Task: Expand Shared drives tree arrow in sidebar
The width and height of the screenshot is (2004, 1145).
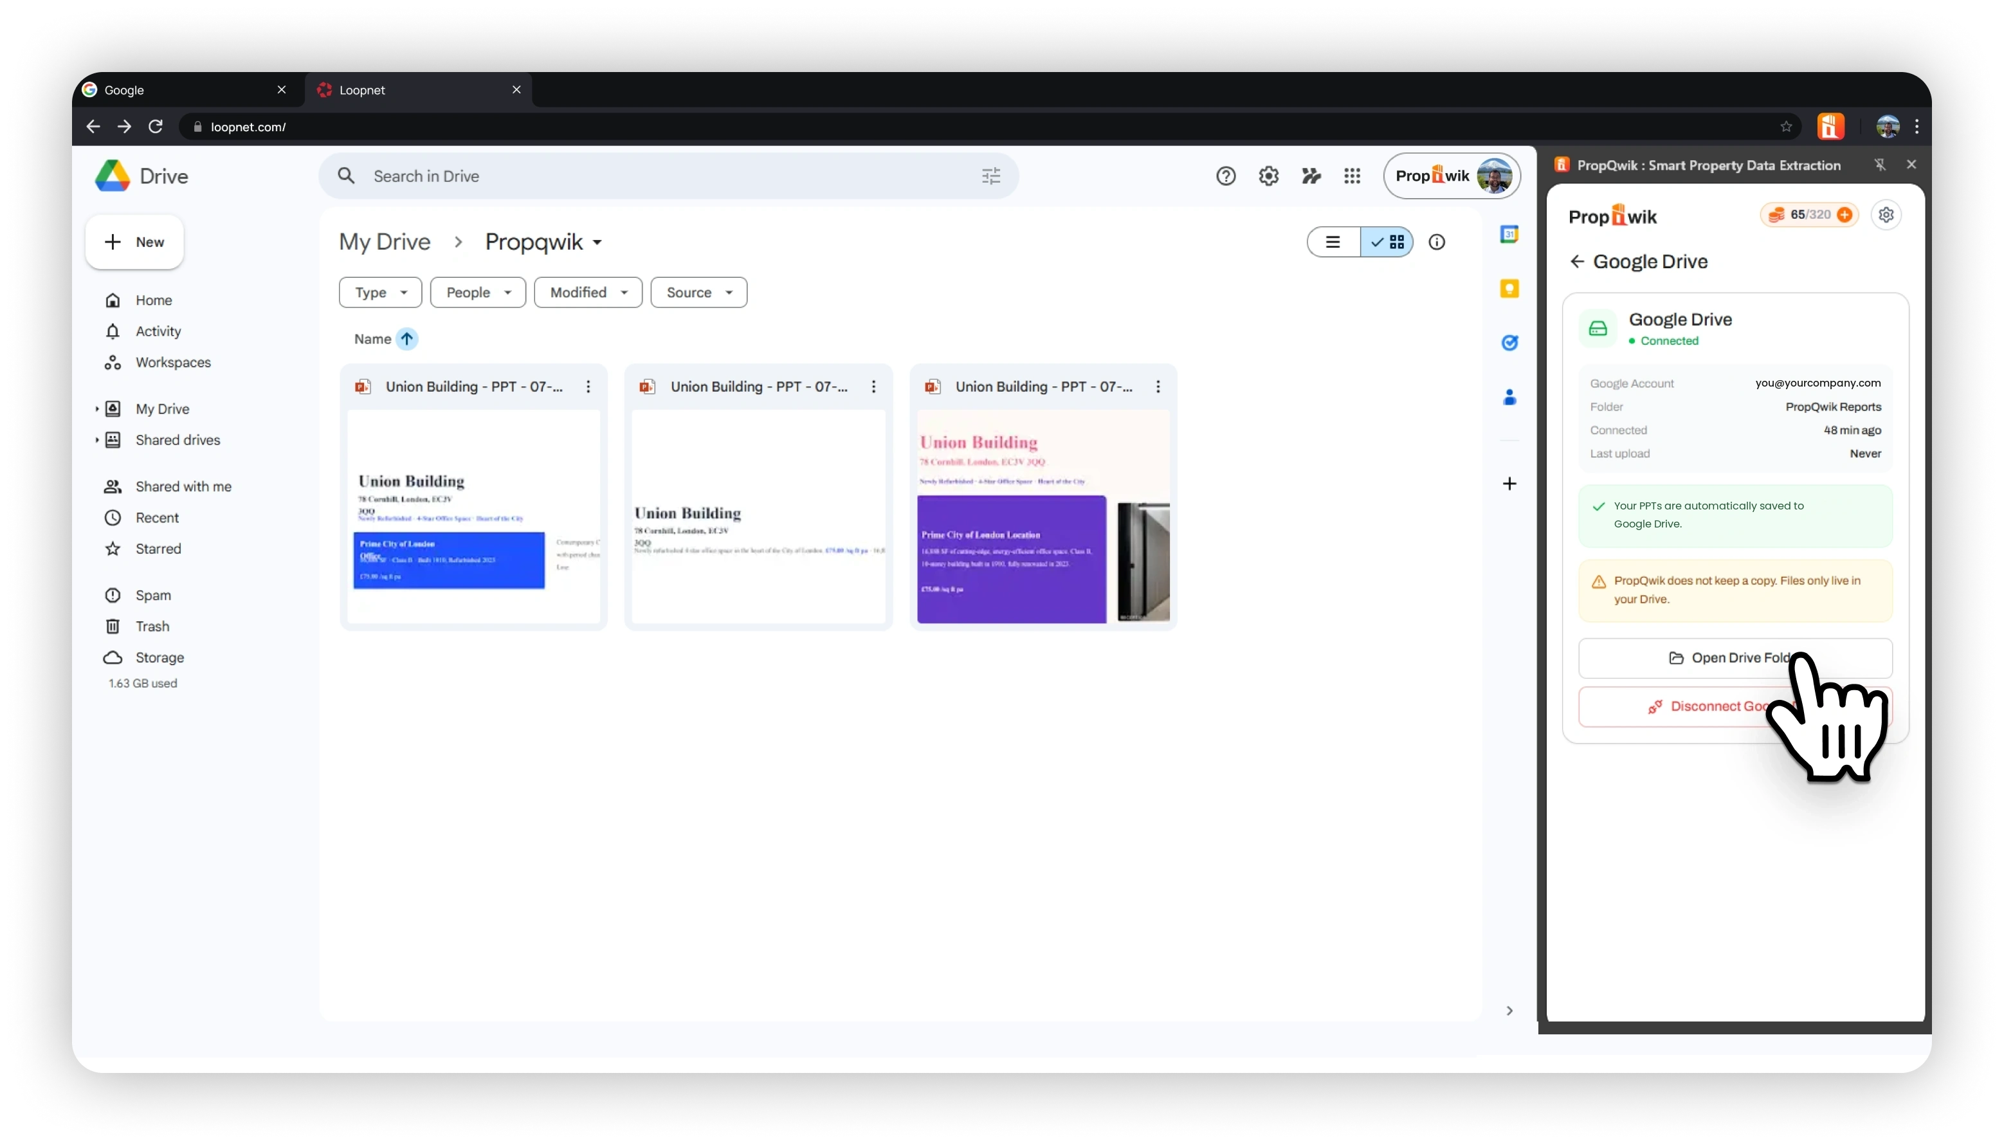Action: click(x=96, y=441)
